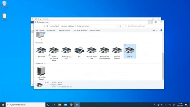Click Remove device command
Image resolution: width=190 pixels, height=107 pixels.
click(x=95, y=30)
